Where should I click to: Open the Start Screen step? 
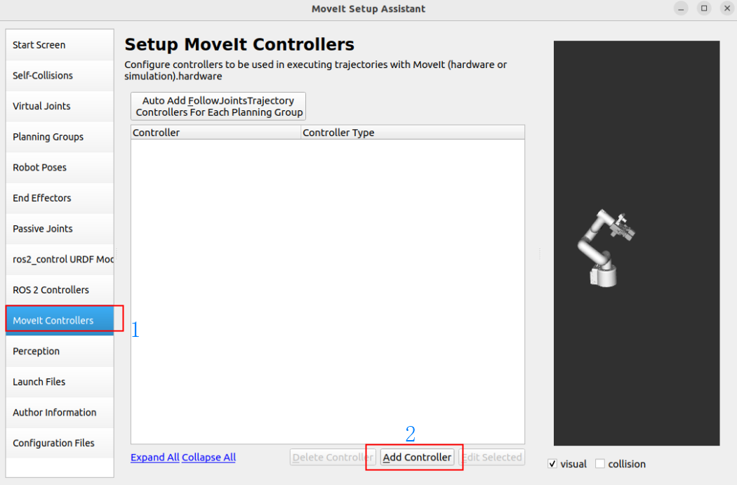60,45
